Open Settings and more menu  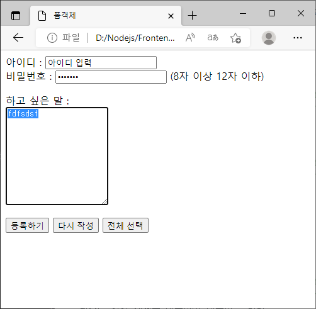tap(298, 38)
